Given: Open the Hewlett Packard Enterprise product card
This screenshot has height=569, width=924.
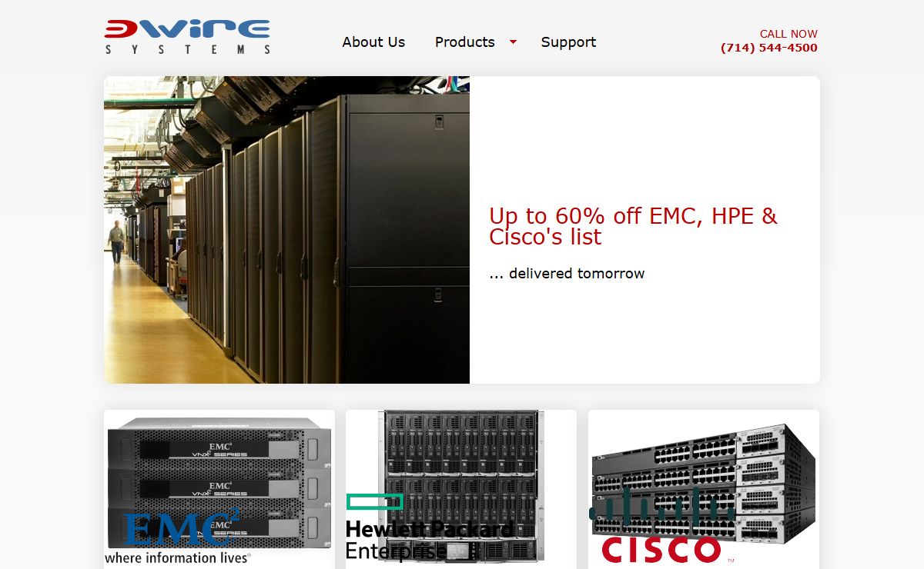Looking at the screenshot, I should (x=461, y=489).
